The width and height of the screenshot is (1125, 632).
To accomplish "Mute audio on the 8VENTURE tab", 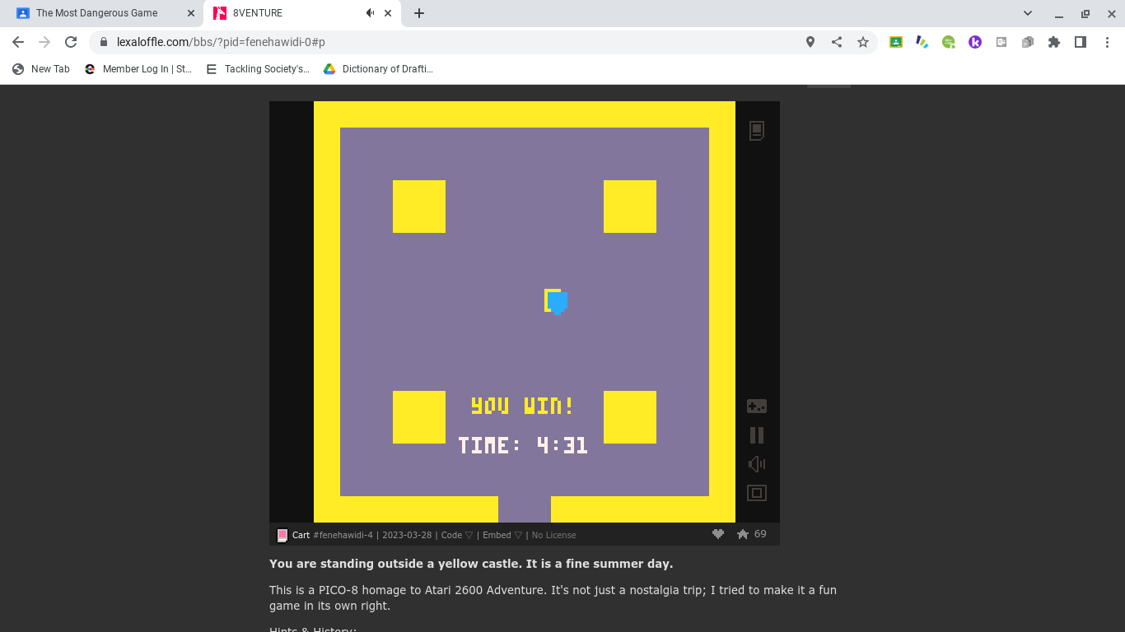I will (x=370, y=13).
